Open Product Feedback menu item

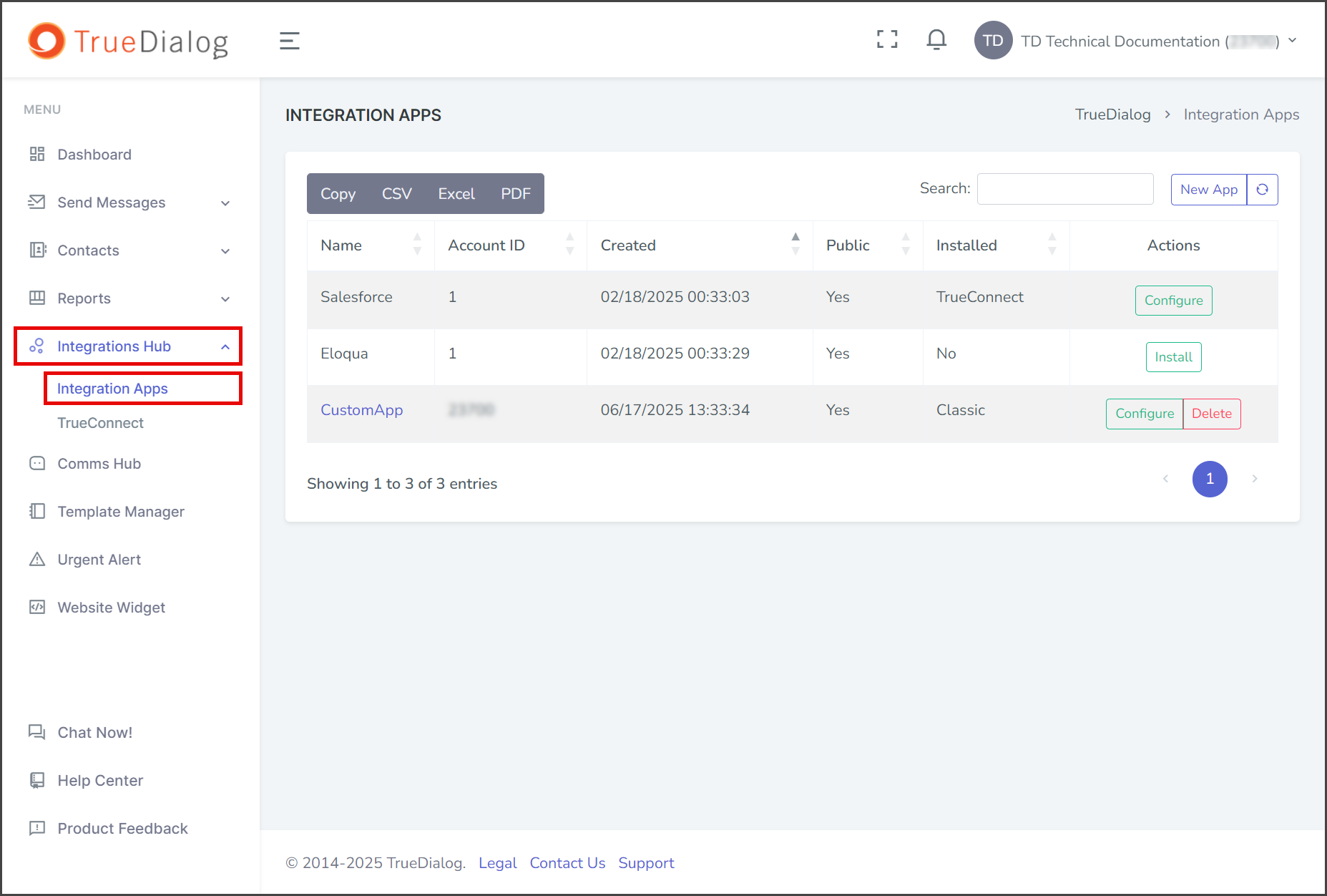122,829
